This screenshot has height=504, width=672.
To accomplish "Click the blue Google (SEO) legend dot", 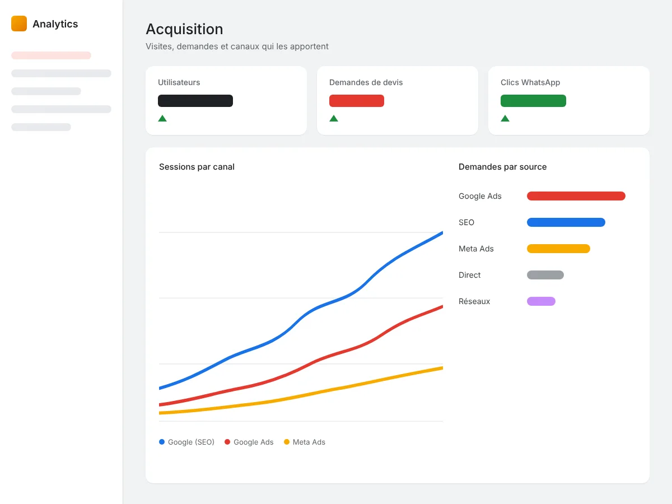I will pos(162,442).
